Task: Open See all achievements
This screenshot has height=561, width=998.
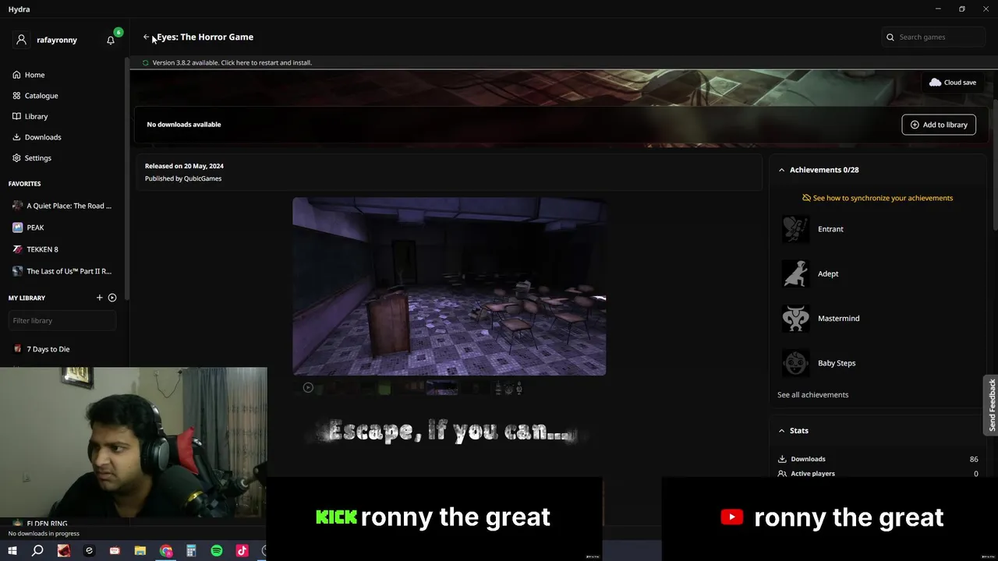Action: [x=812, y=394]
